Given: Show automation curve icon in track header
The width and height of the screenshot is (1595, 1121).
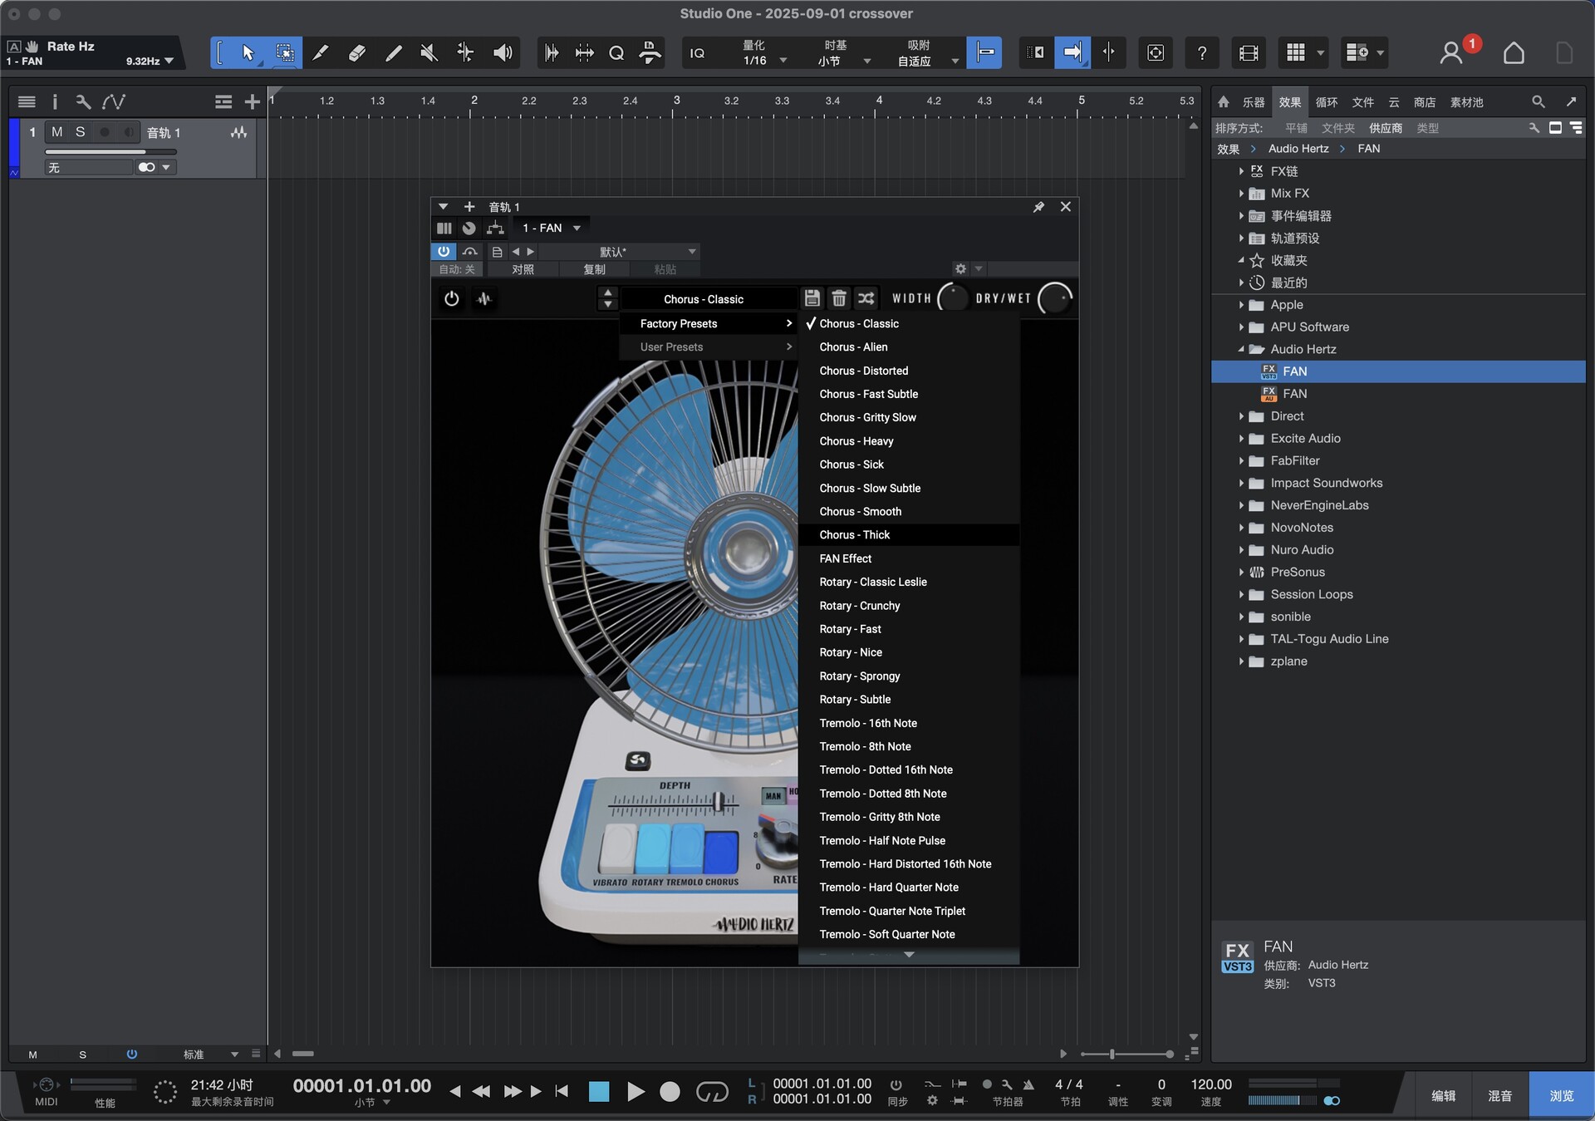Looking at the screenshot, I should (114, 101).
